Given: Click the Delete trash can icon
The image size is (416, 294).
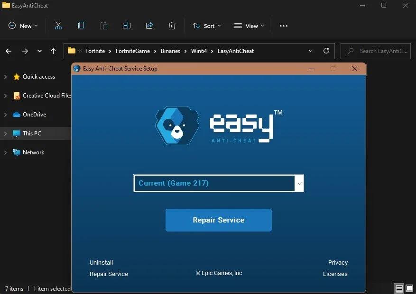Looking at the screenshot, I should pyautogui.click(x=172, y=26).
